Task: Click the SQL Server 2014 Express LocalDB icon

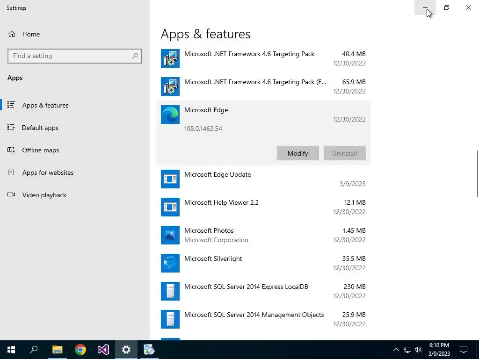Action: (170, 291)
